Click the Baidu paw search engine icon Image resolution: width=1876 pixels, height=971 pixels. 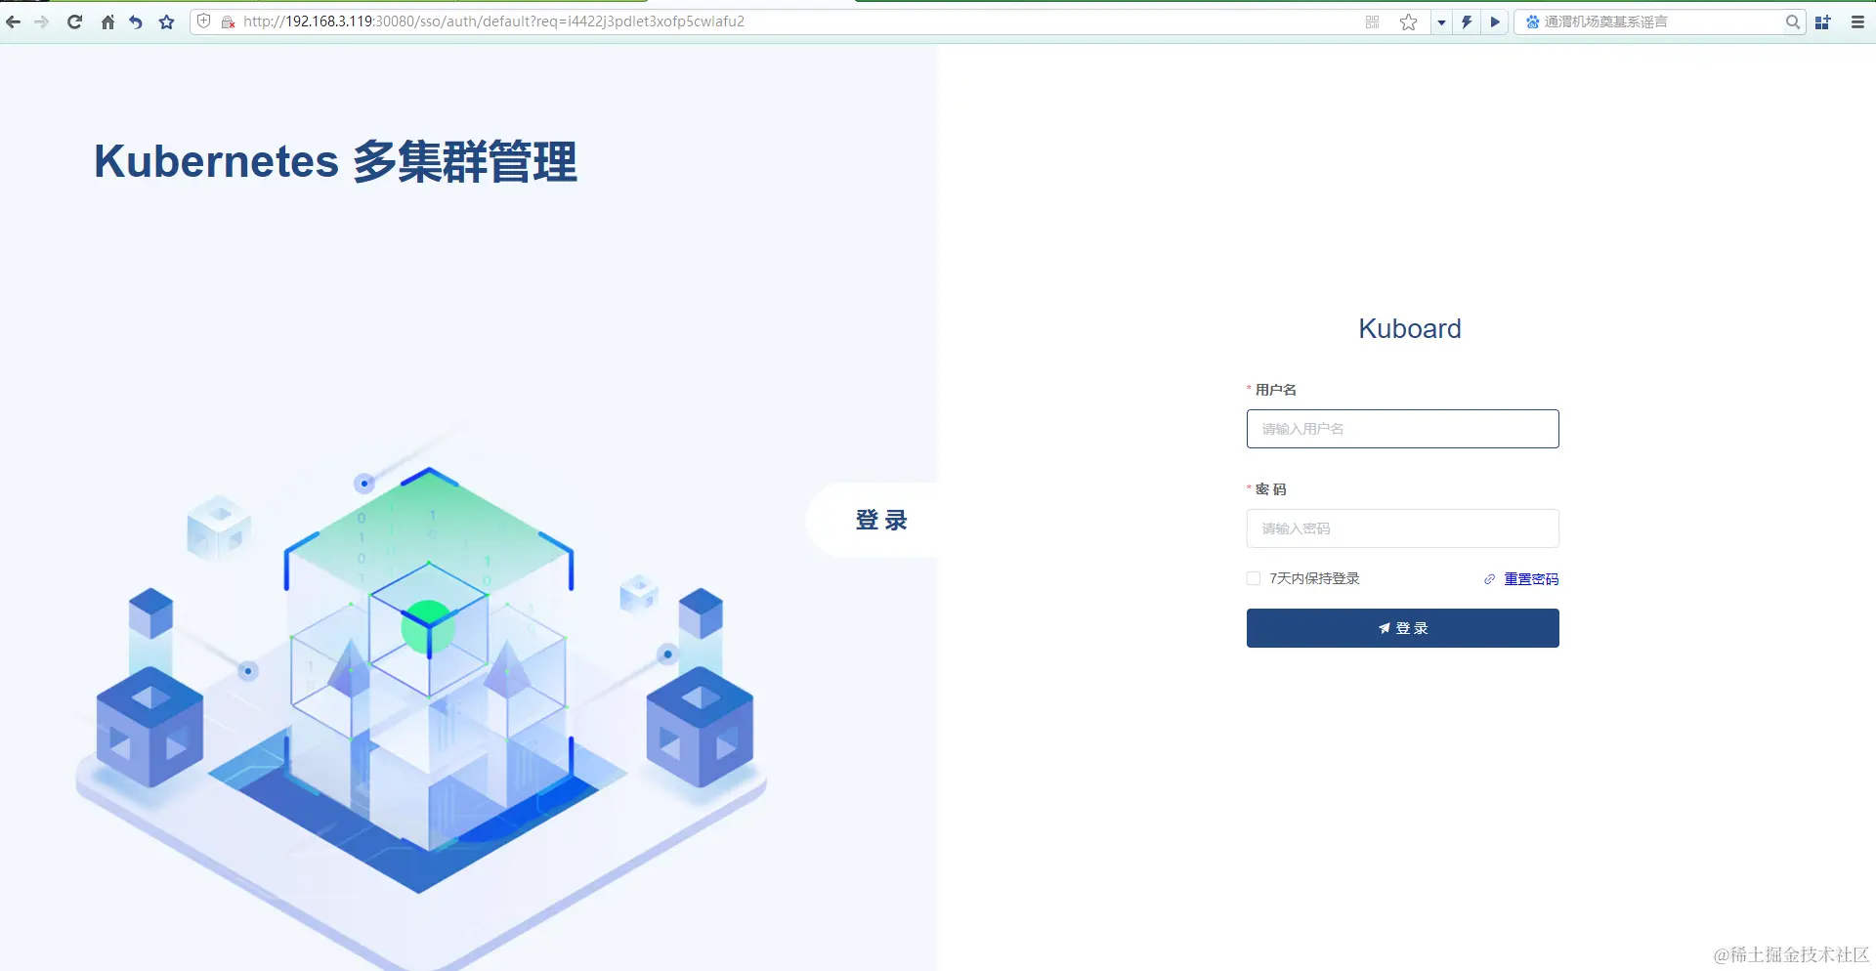1532,21
